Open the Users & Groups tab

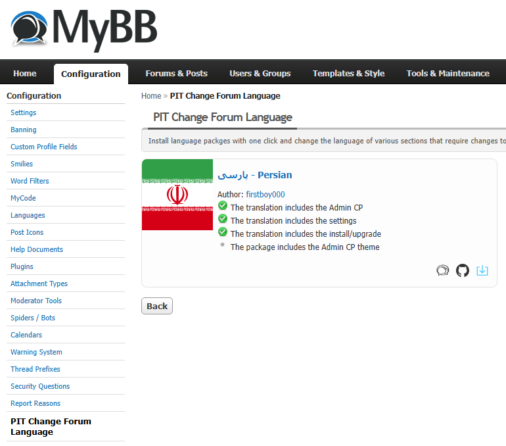[x=260, y=73]
